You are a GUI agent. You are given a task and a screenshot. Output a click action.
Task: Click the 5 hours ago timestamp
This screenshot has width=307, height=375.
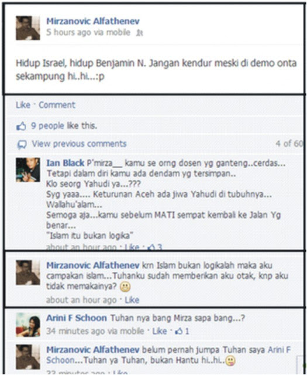coord(69,33)
